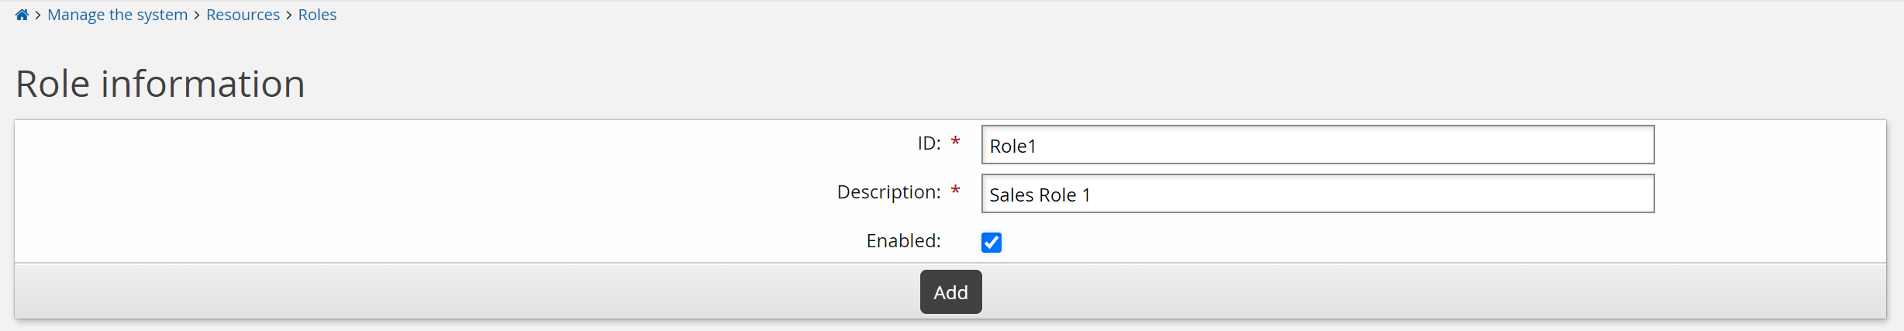This screenshot has height=331, width=1904.
Task: Open the Manage the system breadcrumb link
Action: pos(118,15)
